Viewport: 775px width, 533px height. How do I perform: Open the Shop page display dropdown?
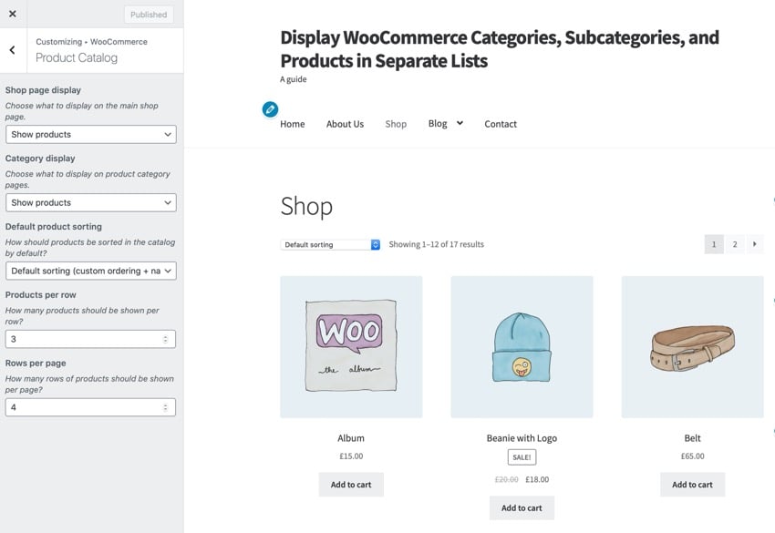90,133
